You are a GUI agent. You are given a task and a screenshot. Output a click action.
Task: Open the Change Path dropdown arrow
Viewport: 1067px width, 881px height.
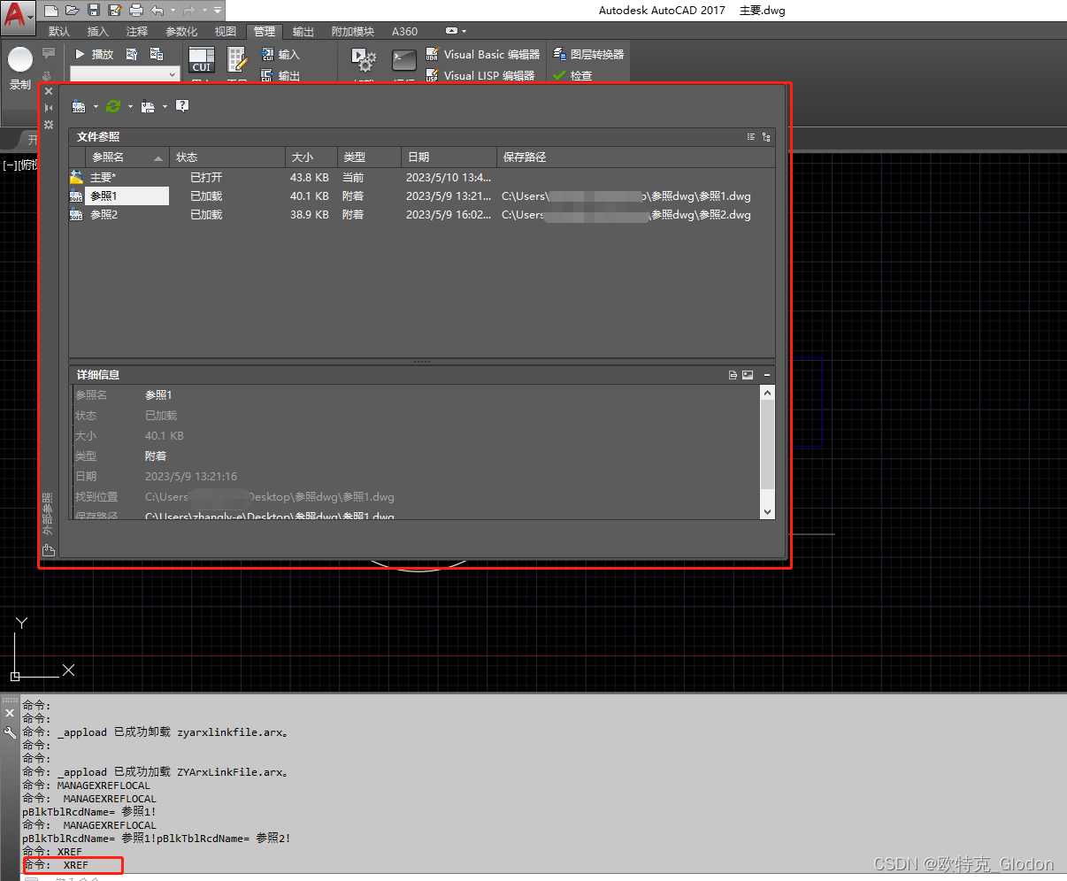tap(165, 106)
